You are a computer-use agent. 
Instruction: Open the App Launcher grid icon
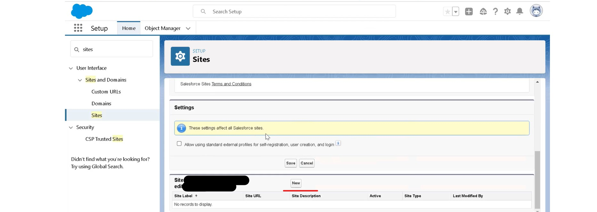78,28
